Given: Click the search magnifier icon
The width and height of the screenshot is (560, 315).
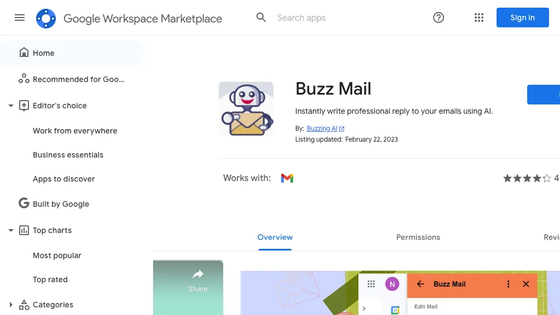Looking at the screenshot, I should click(261, 17).
